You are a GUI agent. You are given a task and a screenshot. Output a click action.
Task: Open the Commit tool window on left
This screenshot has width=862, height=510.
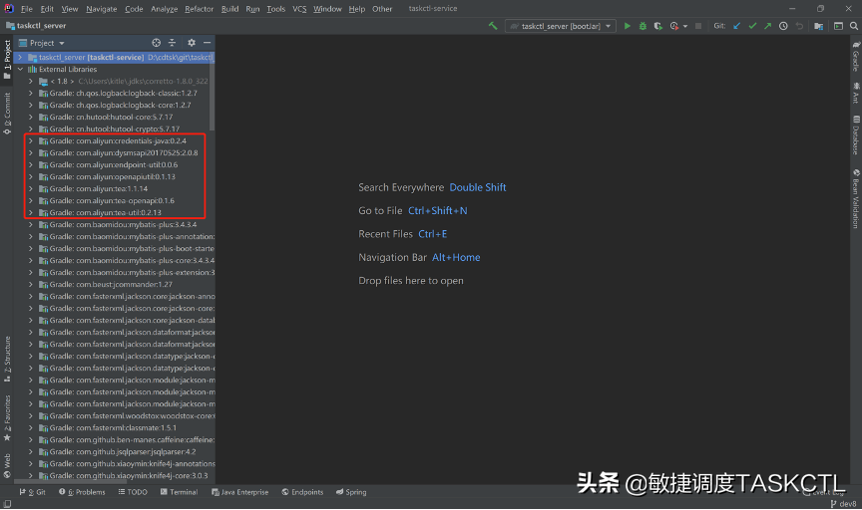(7, 114)
